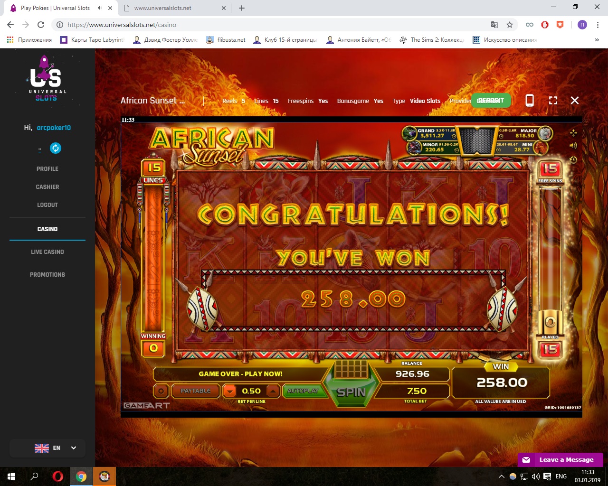Select Logout in the sidebar
This screenshot has height=486, width=608.
(47, 205)
